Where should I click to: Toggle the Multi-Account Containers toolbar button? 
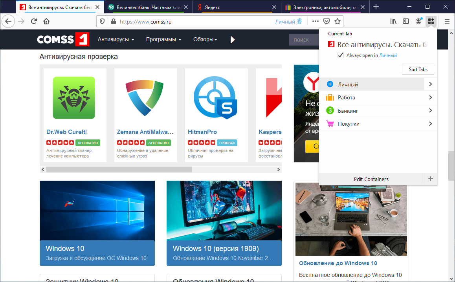(x=431, y=21)
